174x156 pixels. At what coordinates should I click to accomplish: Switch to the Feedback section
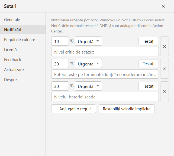coord(23,60)
